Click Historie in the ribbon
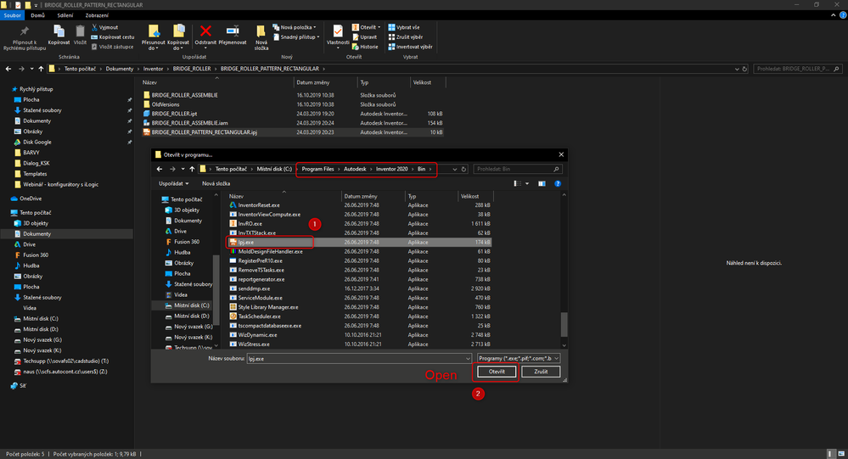 coord(365,47)
